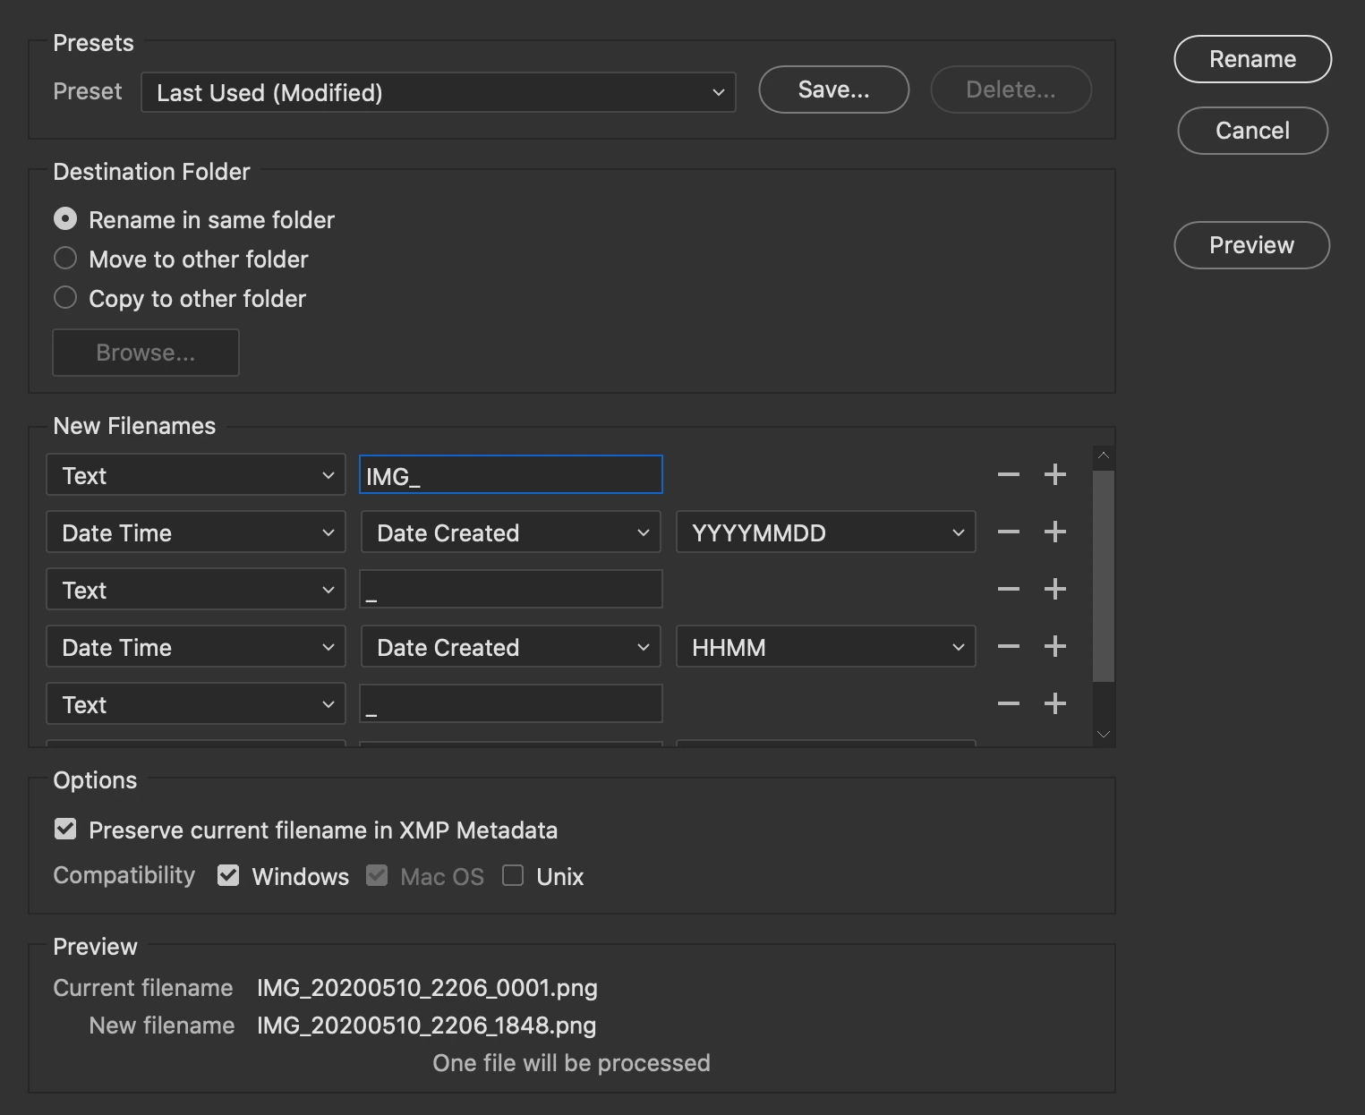Remove the Text row below HHMM
The image size is (1365, 1115).
pyautogui.click(x=1009, y=703)
